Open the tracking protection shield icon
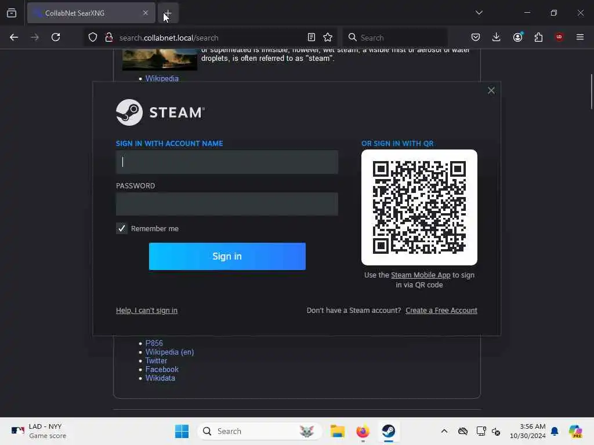Image resolution: width=594 pixels, height=445 pixels. click(x=93, y=37)
